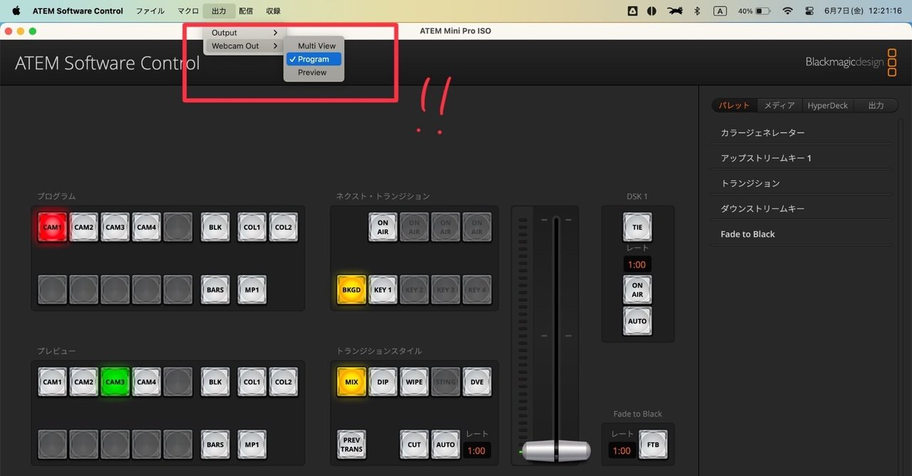
Task: Choose the MIX transition style
Action: click(x=351, y=381)
